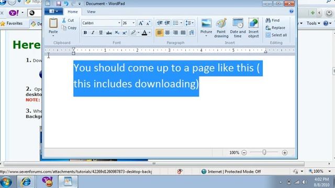
Task: Open the Paste options dropdown arrow
Action: click(x=53, y=36)
